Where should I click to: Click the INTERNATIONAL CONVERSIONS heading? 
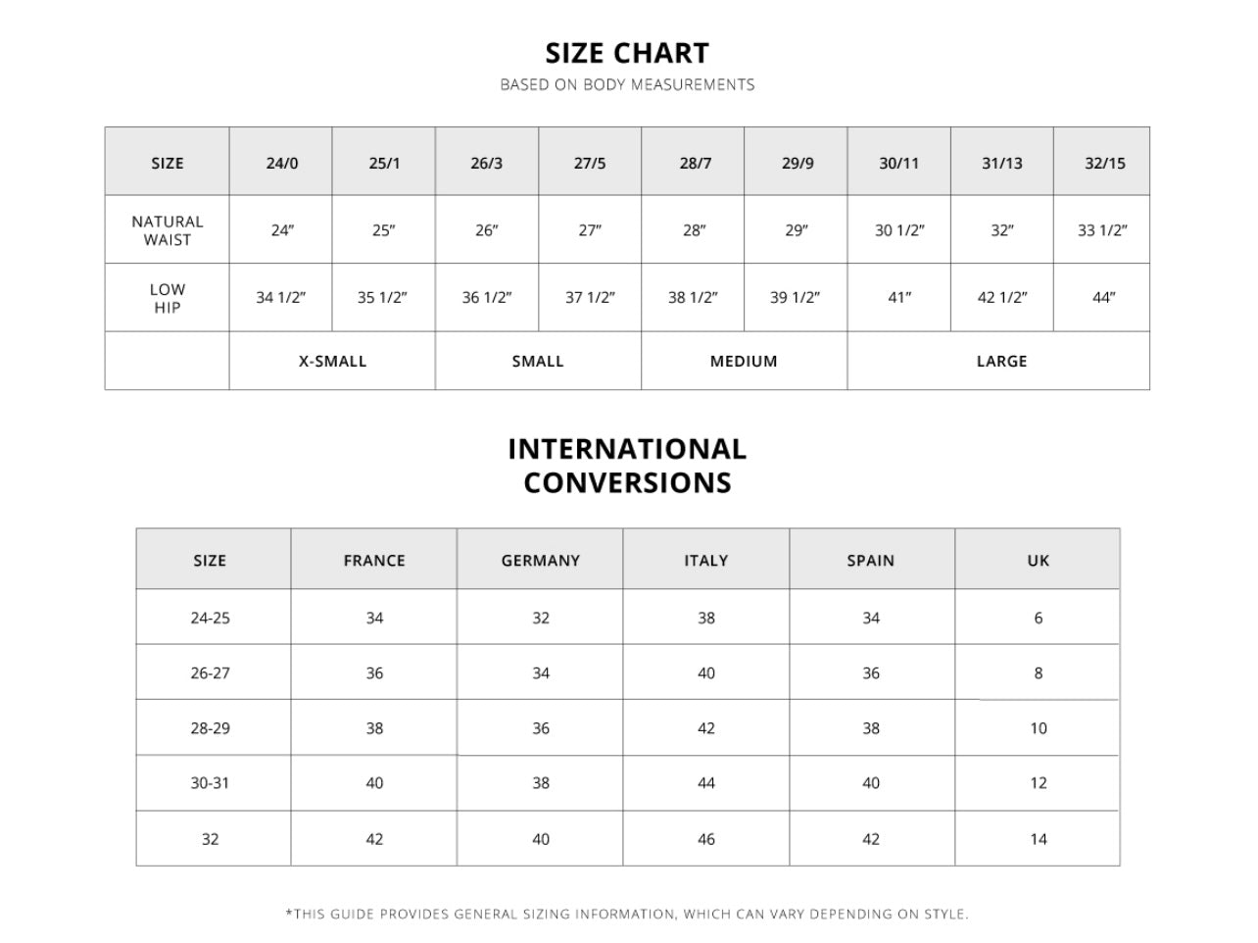tap(627, 466)
